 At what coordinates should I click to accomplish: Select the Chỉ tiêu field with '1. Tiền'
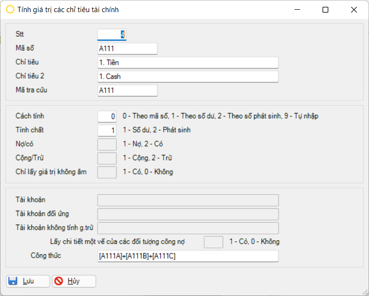(x=188, y=63)
